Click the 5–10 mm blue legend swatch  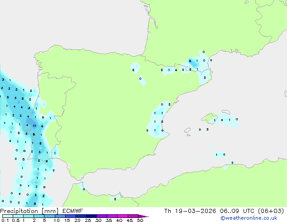[49, 216]
